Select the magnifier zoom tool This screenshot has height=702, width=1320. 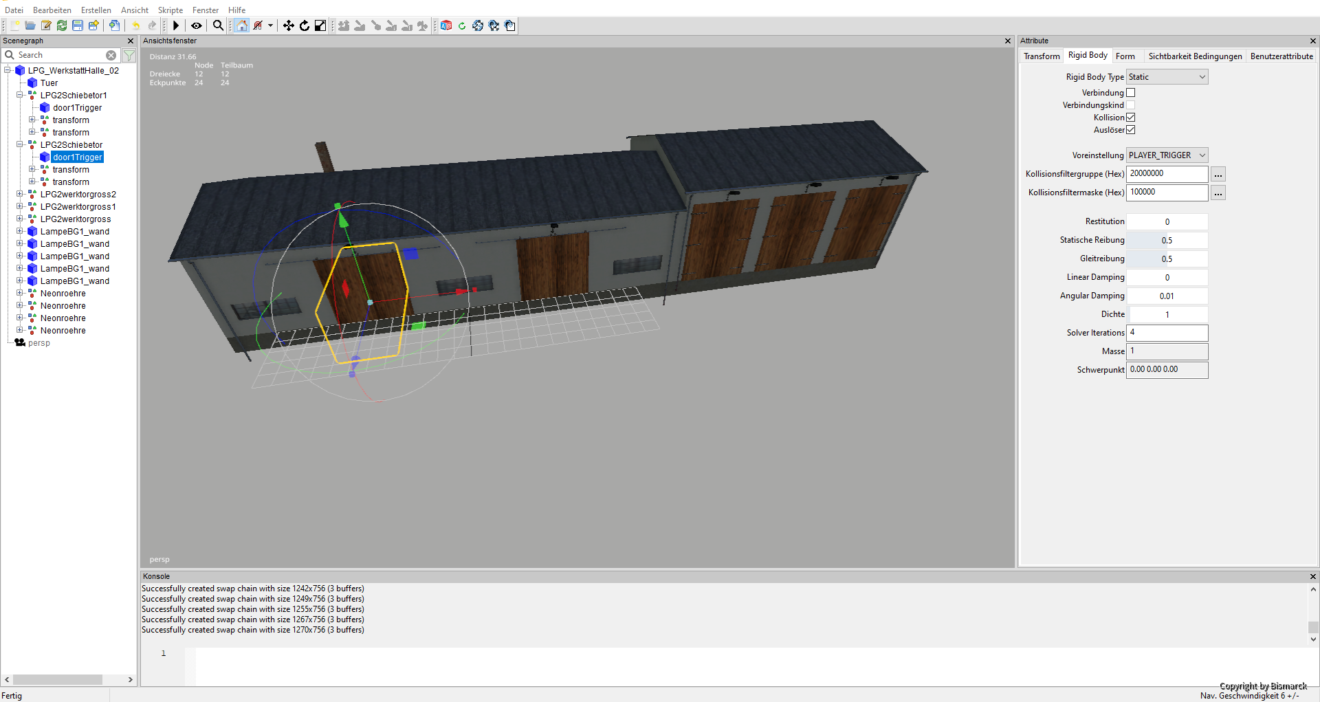[218, 25]
